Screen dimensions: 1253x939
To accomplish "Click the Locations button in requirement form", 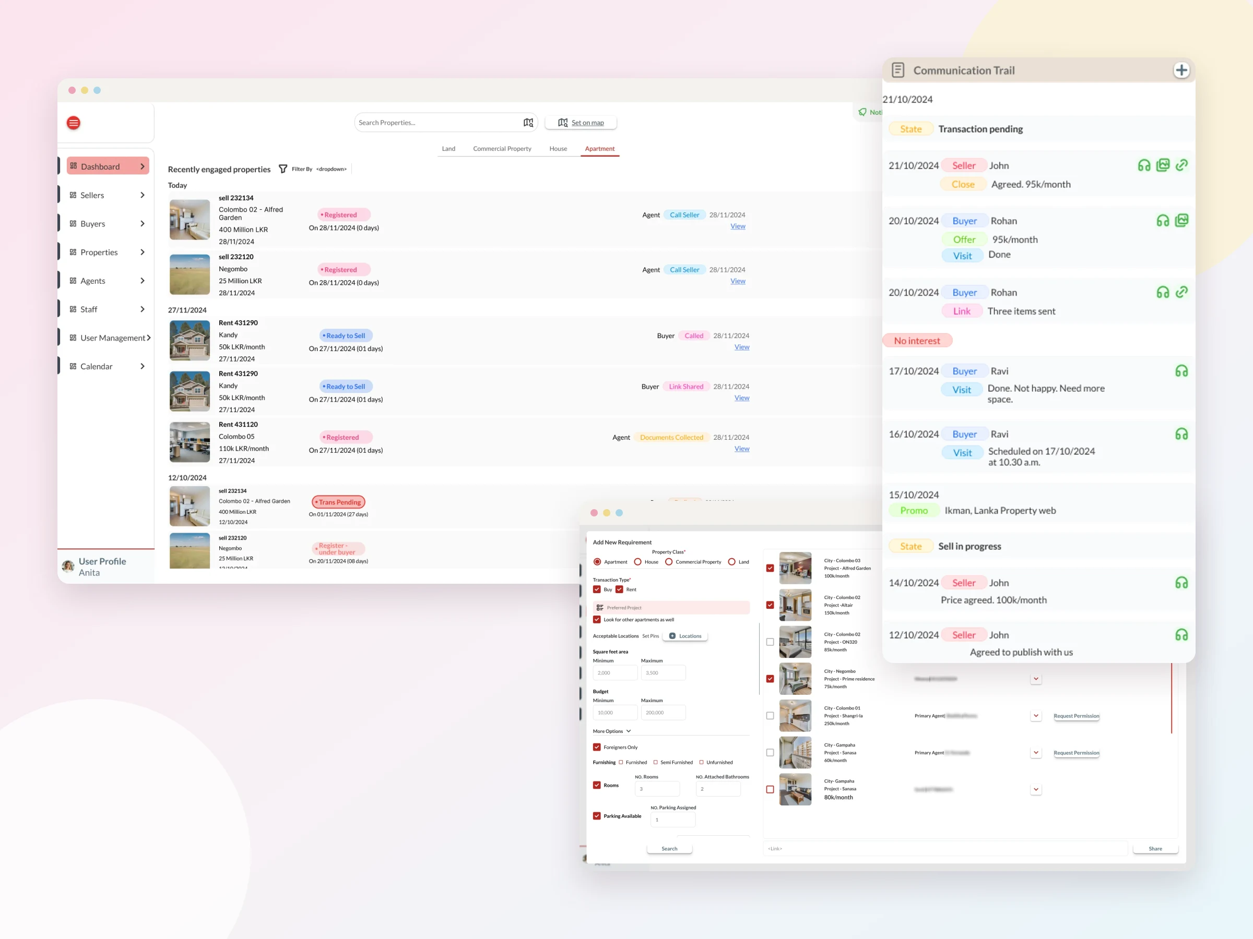I will pyautogui.click(x=685, y=636).
